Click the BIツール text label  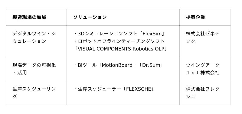pyautogui.click(x=87, y=65)
